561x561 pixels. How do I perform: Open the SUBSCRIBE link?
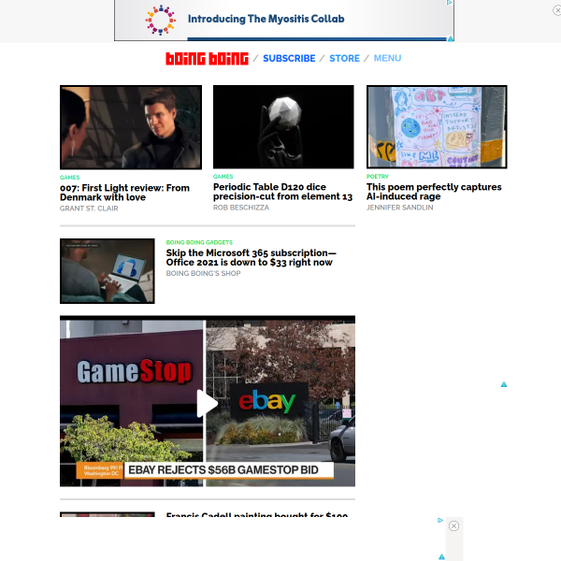pos(289,58)
